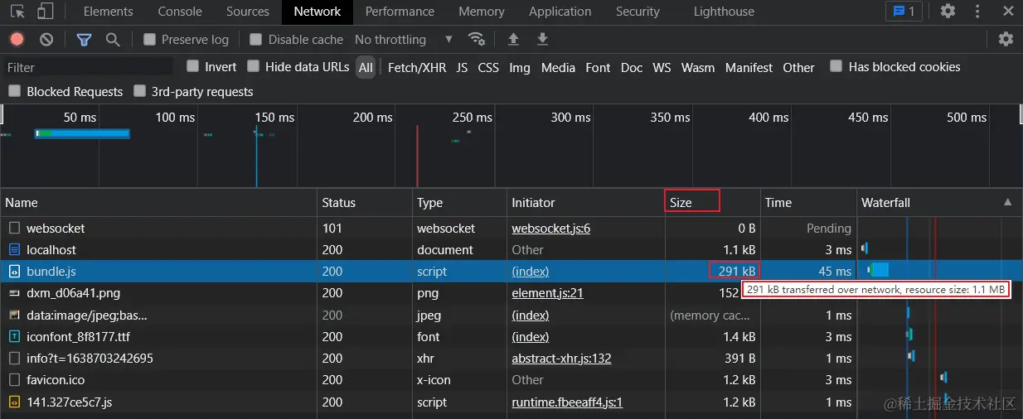Screen dimensions: 1023x419
Task: Check the Disable cache option
Action: [x=256, y=40]
